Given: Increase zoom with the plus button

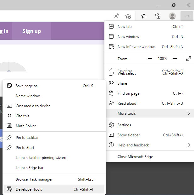Looking at the screenshot, I should point(175,58).
